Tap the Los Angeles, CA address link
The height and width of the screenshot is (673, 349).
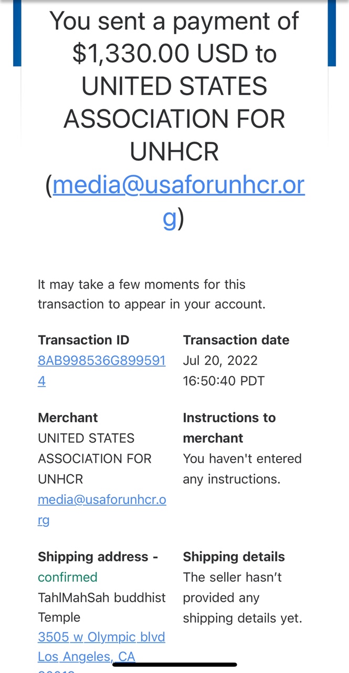pos(87,657)
